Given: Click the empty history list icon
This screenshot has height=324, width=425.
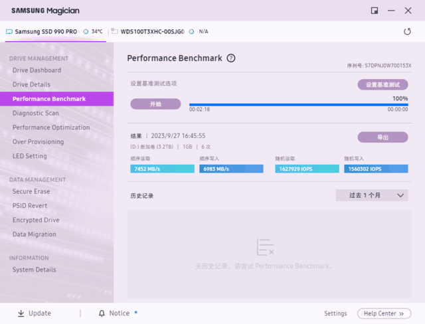Looking at the screenshot, I should [x=265, y=248].
